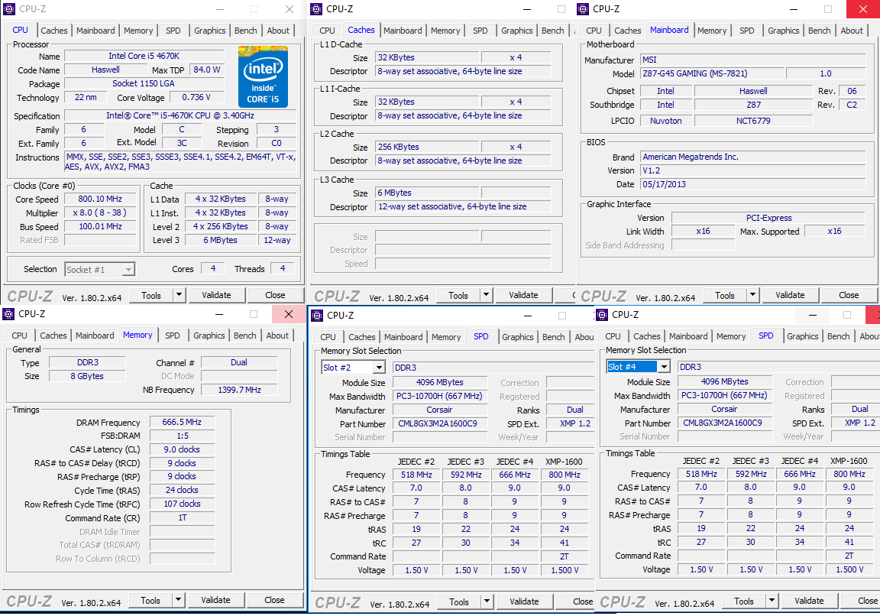Screen dimensions: 880x616
Task: Click the L2 Cache size 256 KBytes
Action: point(427,147)
